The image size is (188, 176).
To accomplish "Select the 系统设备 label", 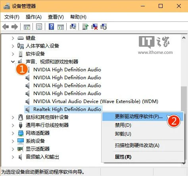I will 35,141.
